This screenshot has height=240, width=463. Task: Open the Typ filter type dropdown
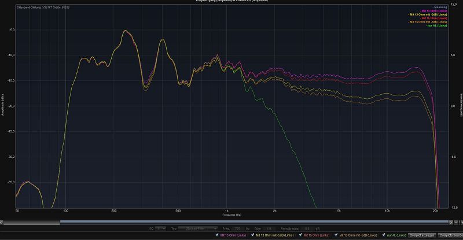click(x=198, y=228)
